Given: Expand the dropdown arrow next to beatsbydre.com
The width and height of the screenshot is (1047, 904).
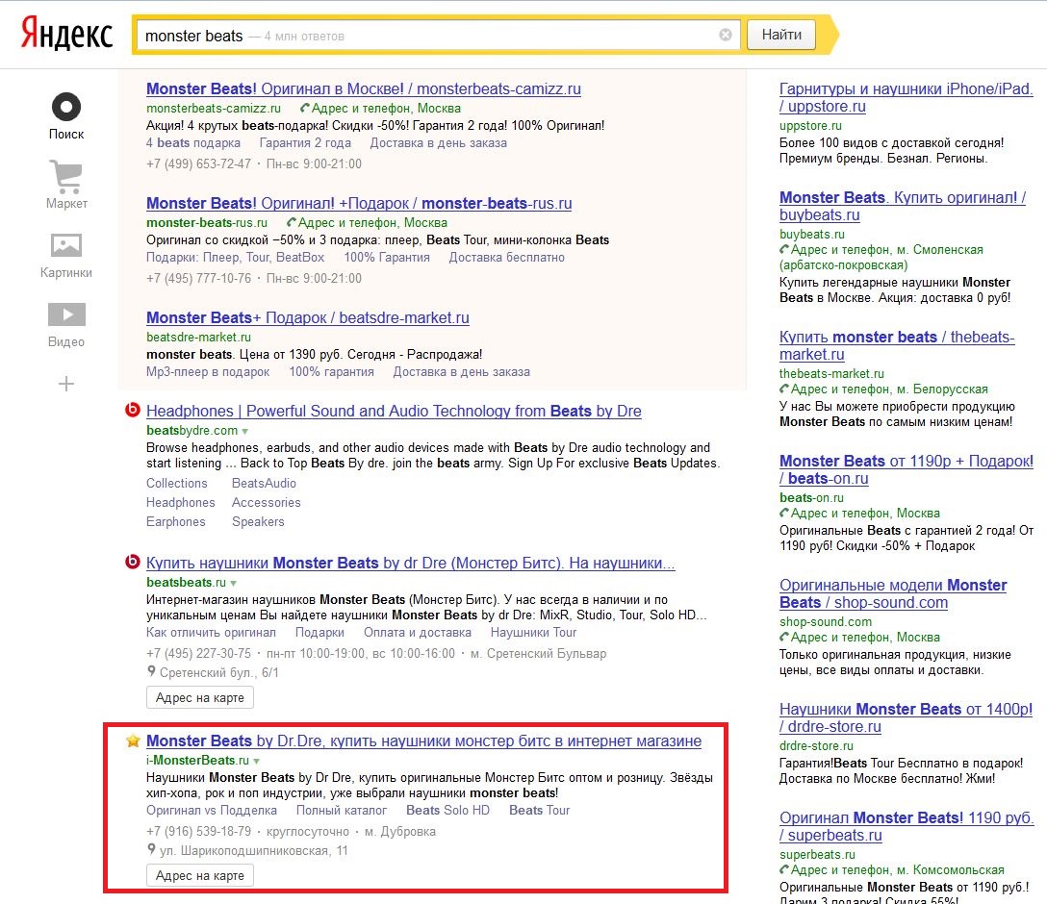Looking at the screenshot, I should (245, 432).
